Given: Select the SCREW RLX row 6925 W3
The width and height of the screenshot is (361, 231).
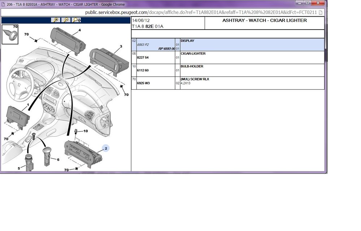Looking at the screenshot, I should 228,83.
